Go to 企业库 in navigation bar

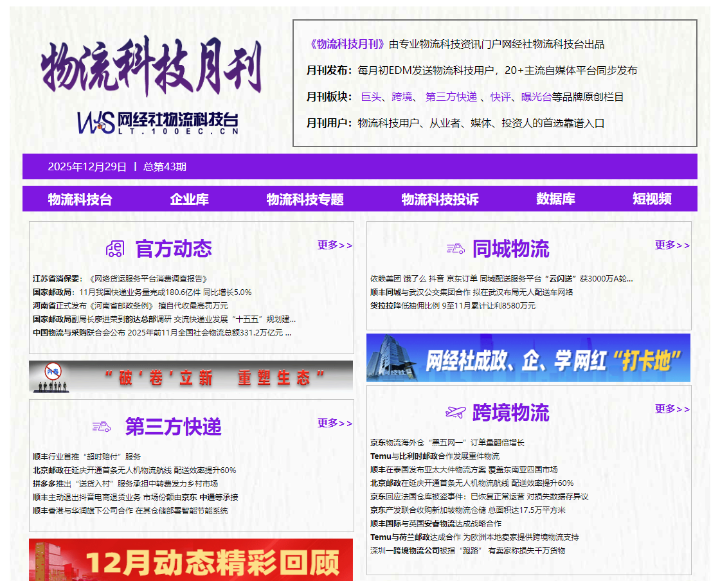[189, 199]
